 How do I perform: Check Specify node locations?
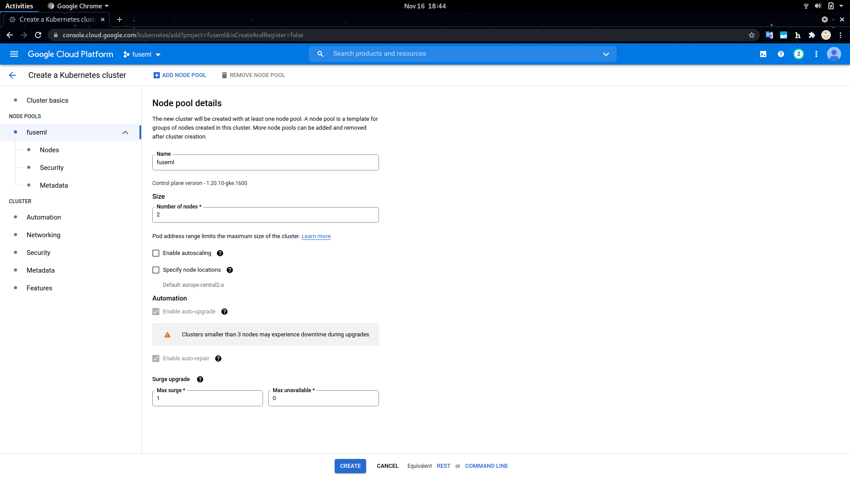(155, 270)
